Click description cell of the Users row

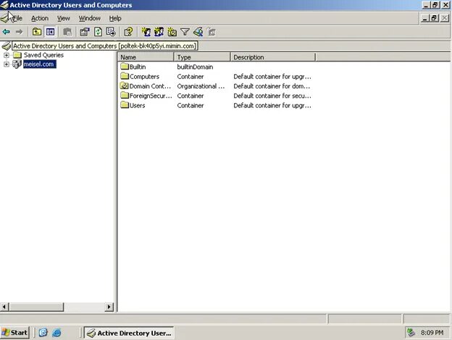point(272,106)
